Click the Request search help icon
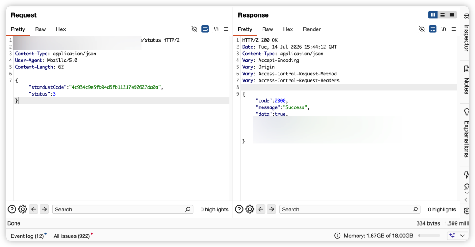475x247 pixels. (12, 209)
